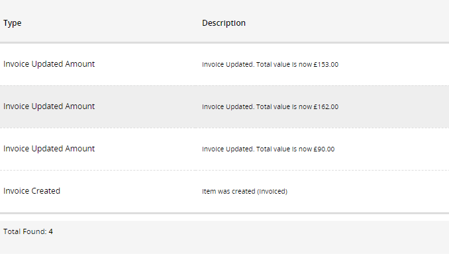Screen dimensions: 449x279
Task: Select third Invoice Updated Amount entry
Action: pos(49,149)
